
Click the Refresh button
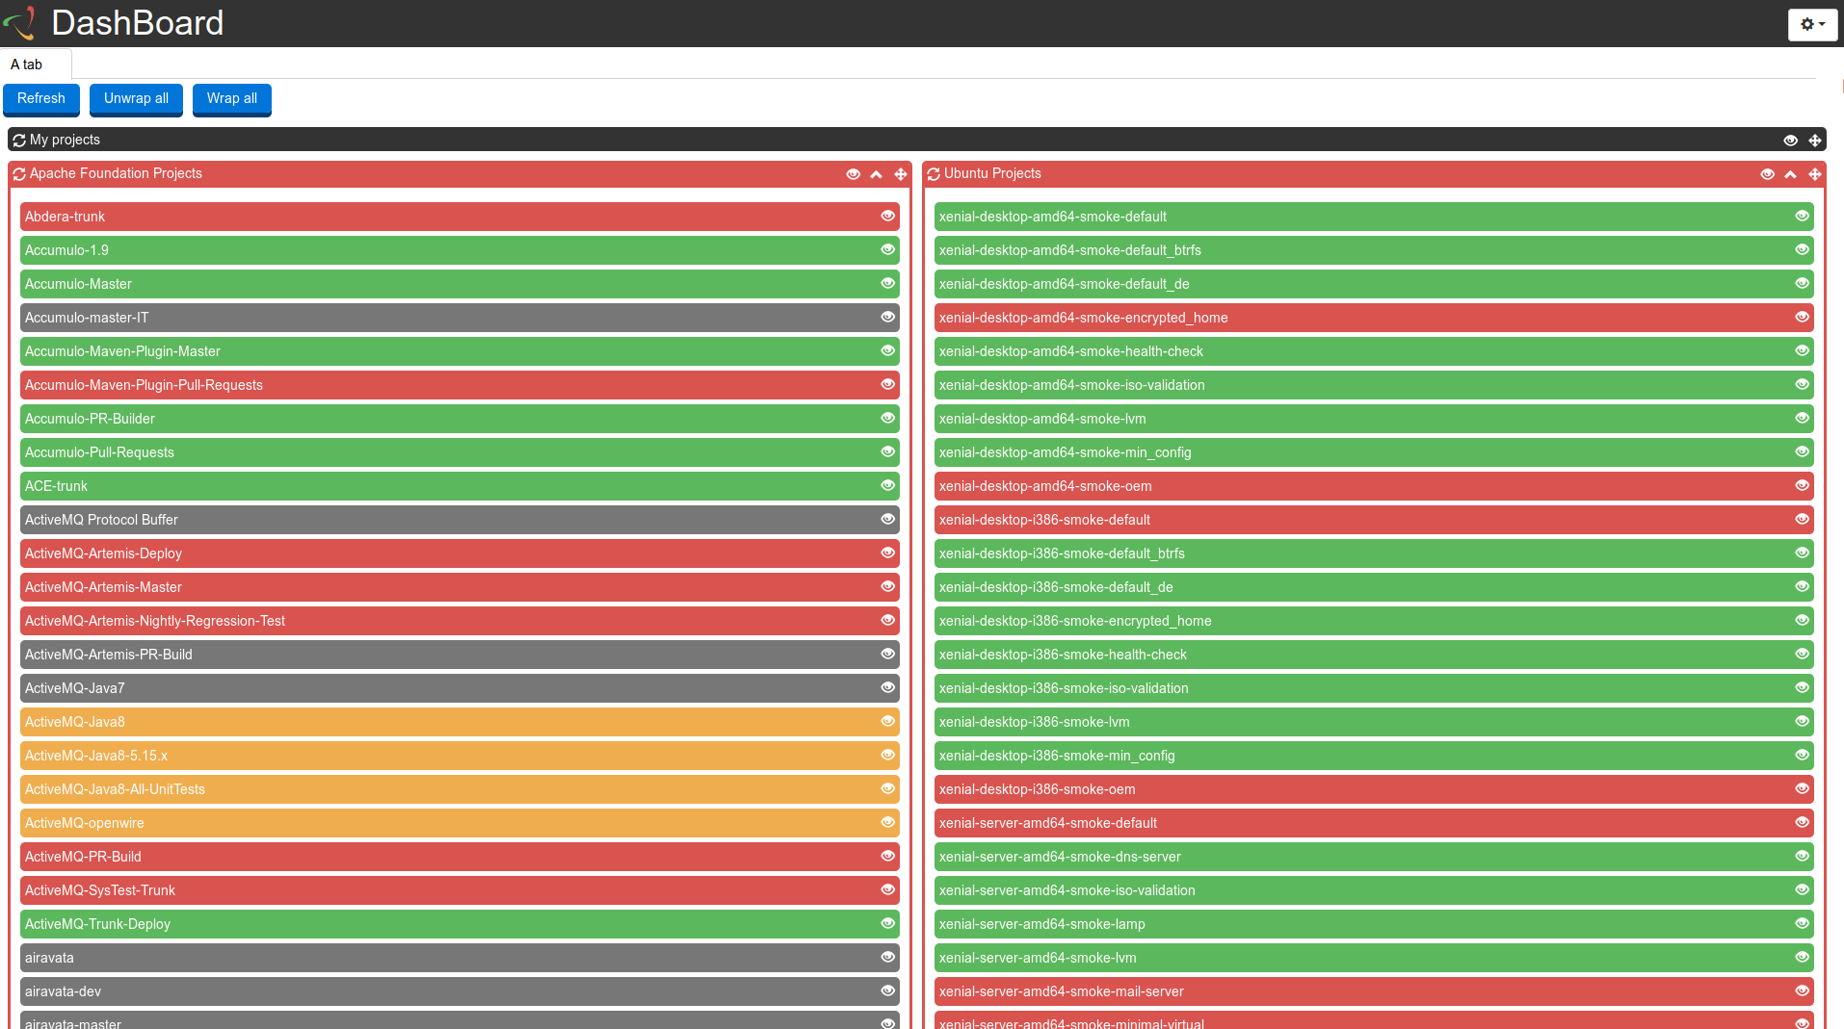click(x=41, y=99)
